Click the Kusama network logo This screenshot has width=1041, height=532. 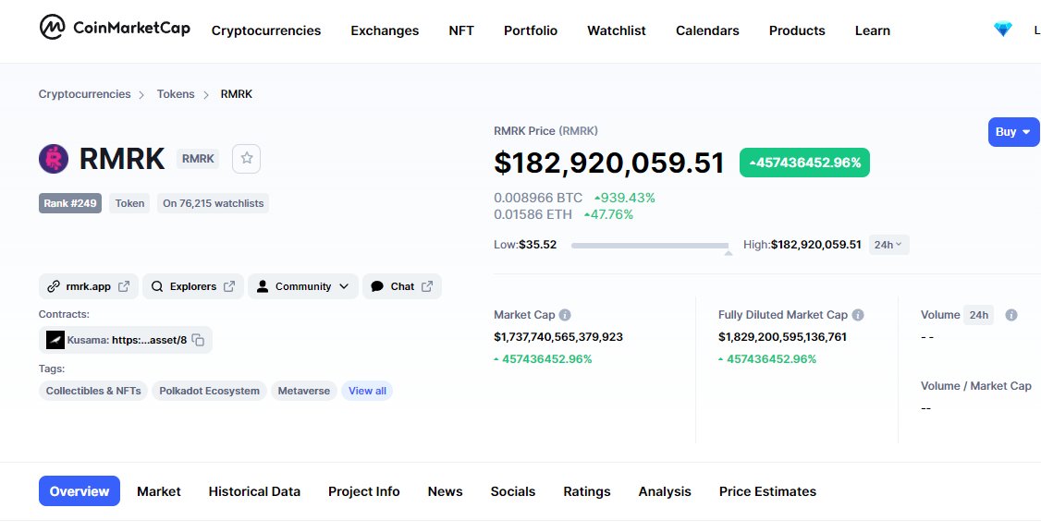55,340
